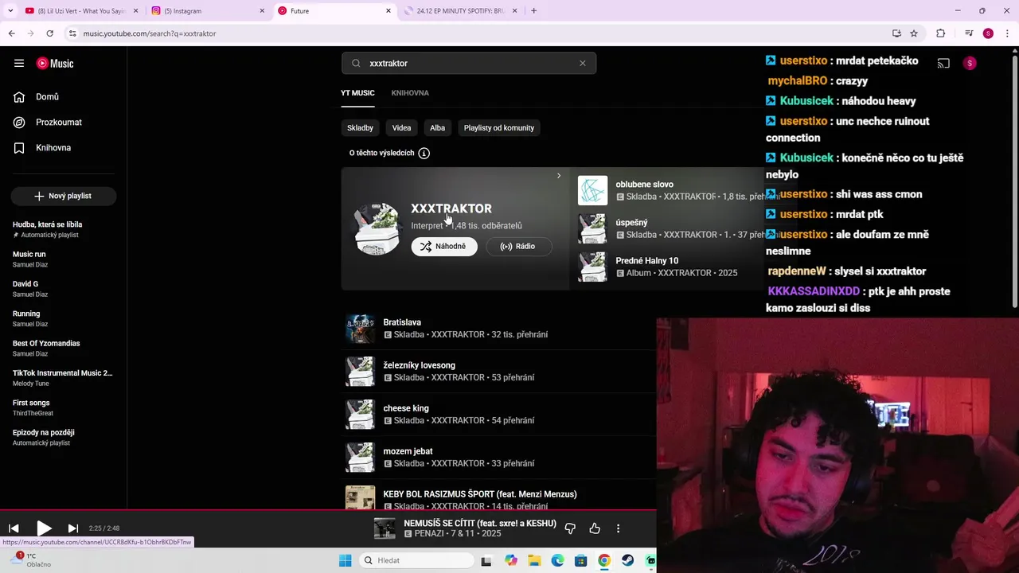Expand the top result card arrow
1019x573 pixels.
559,176
